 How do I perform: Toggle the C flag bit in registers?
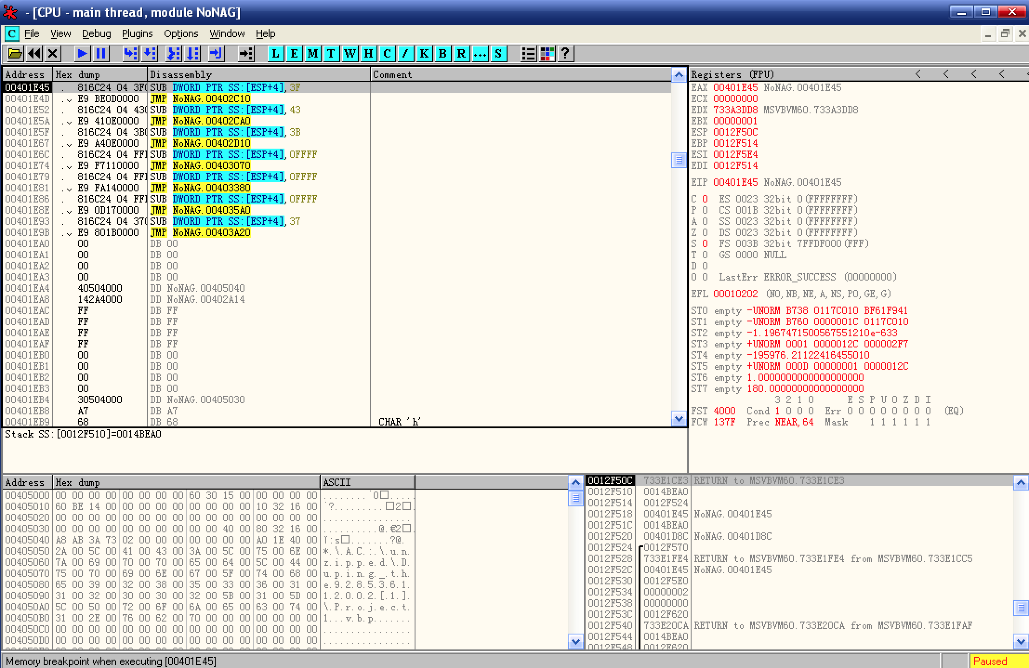705,199
